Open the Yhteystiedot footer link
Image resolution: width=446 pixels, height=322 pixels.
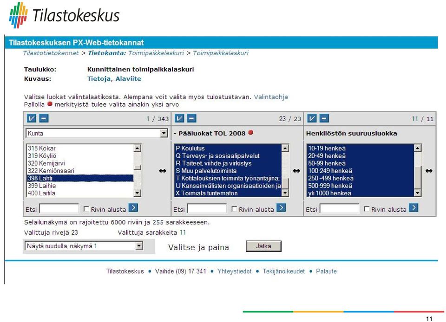[x=234, y=271]
